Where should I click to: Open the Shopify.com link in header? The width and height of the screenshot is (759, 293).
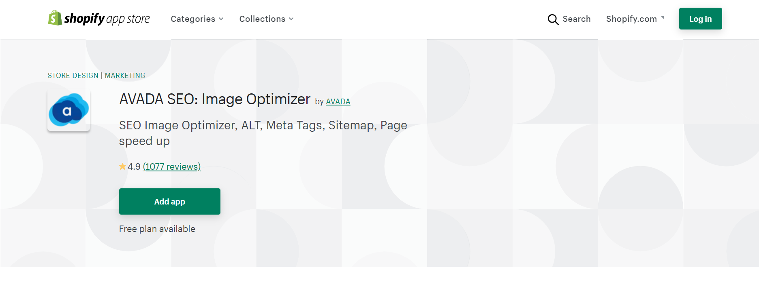point(631,19)
